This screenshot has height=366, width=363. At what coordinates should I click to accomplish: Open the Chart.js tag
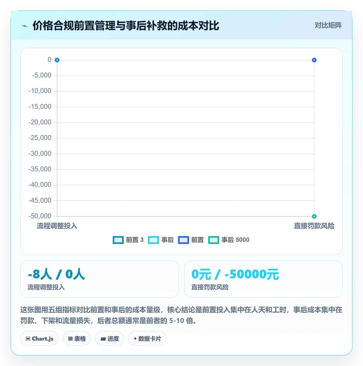[39, 338]
